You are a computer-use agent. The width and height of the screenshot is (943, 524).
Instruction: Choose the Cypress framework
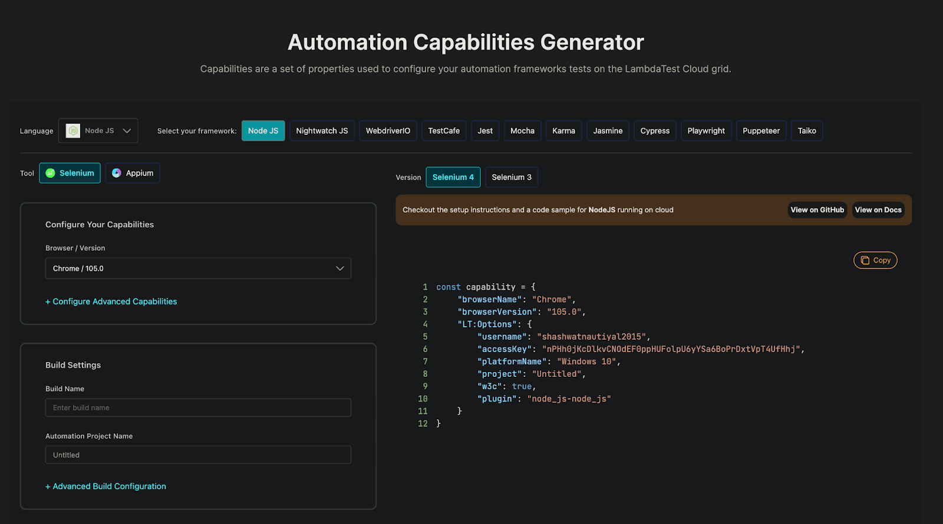(x=655, y=131)
